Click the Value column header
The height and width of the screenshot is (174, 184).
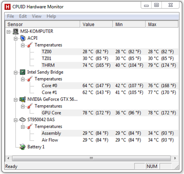click(x=96, y=24)
